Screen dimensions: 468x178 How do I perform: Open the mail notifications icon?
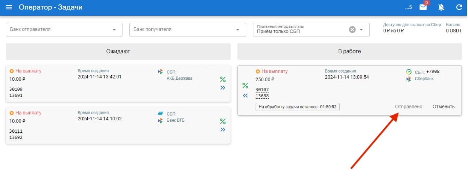(423, 7)
